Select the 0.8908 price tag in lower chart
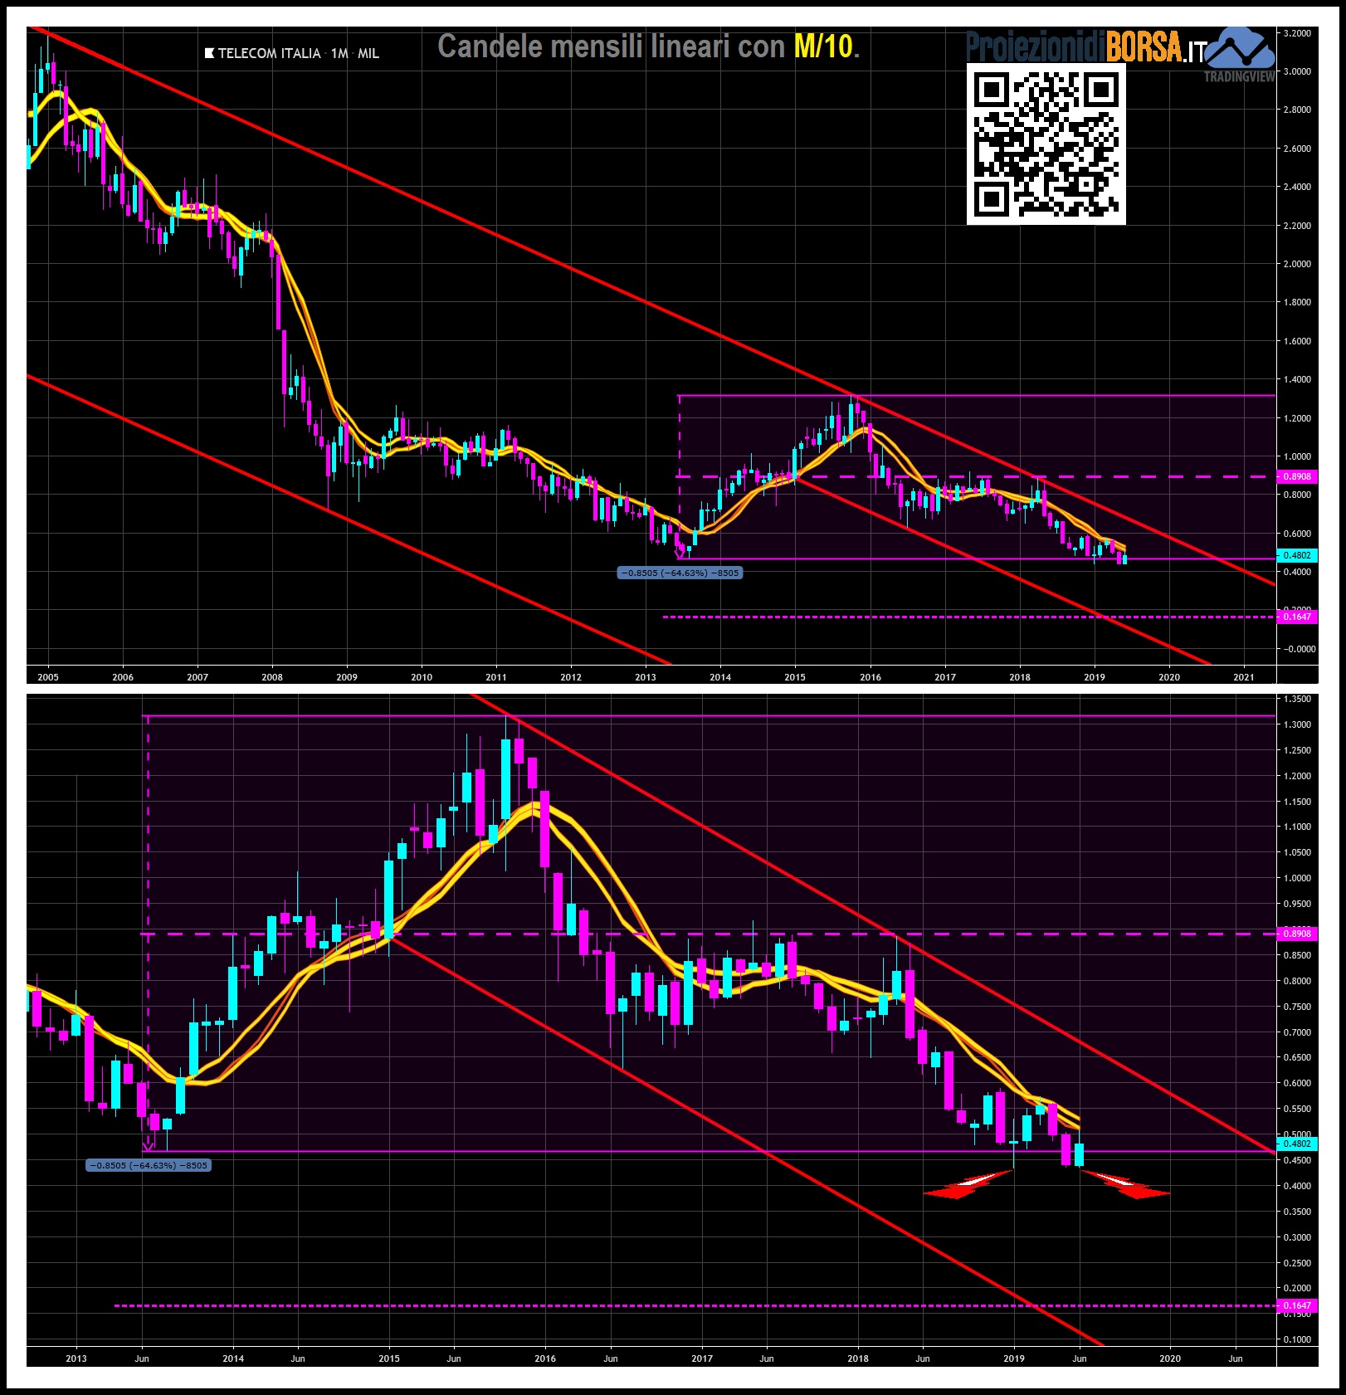 click(1297, 934)
